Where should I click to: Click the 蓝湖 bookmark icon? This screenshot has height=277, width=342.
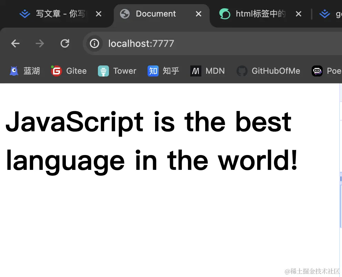pyautogui.click(x=14, y=71)
